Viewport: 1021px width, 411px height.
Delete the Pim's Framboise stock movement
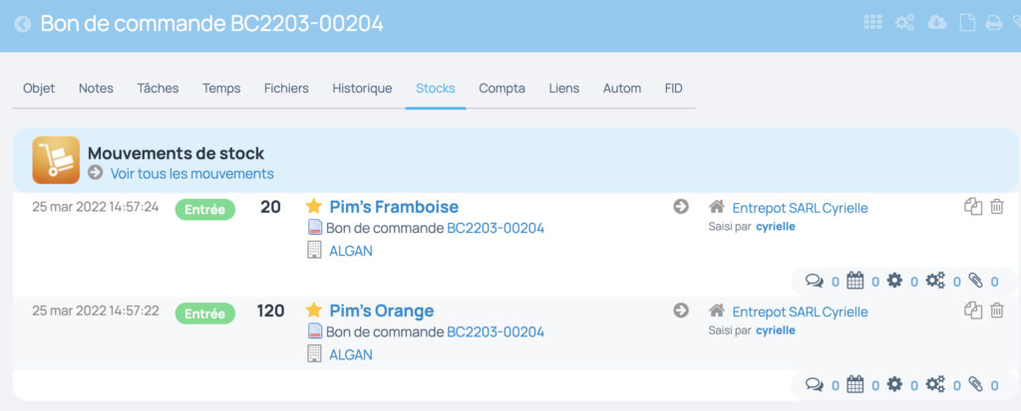pos(997,207)
